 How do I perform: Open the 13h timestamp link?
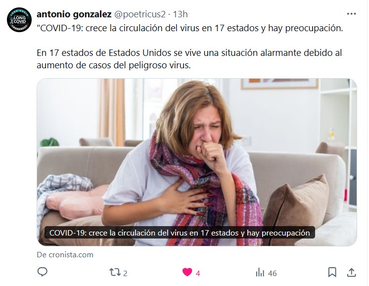coord(180,14)
